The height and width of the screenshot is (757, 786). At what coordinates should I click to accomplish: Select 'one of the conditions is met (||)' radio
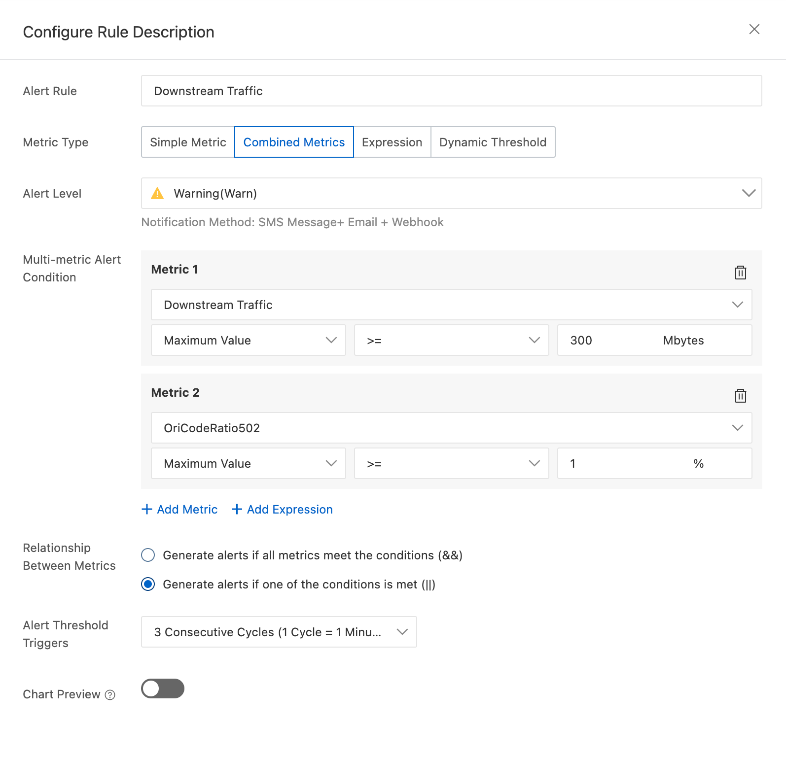148,584
